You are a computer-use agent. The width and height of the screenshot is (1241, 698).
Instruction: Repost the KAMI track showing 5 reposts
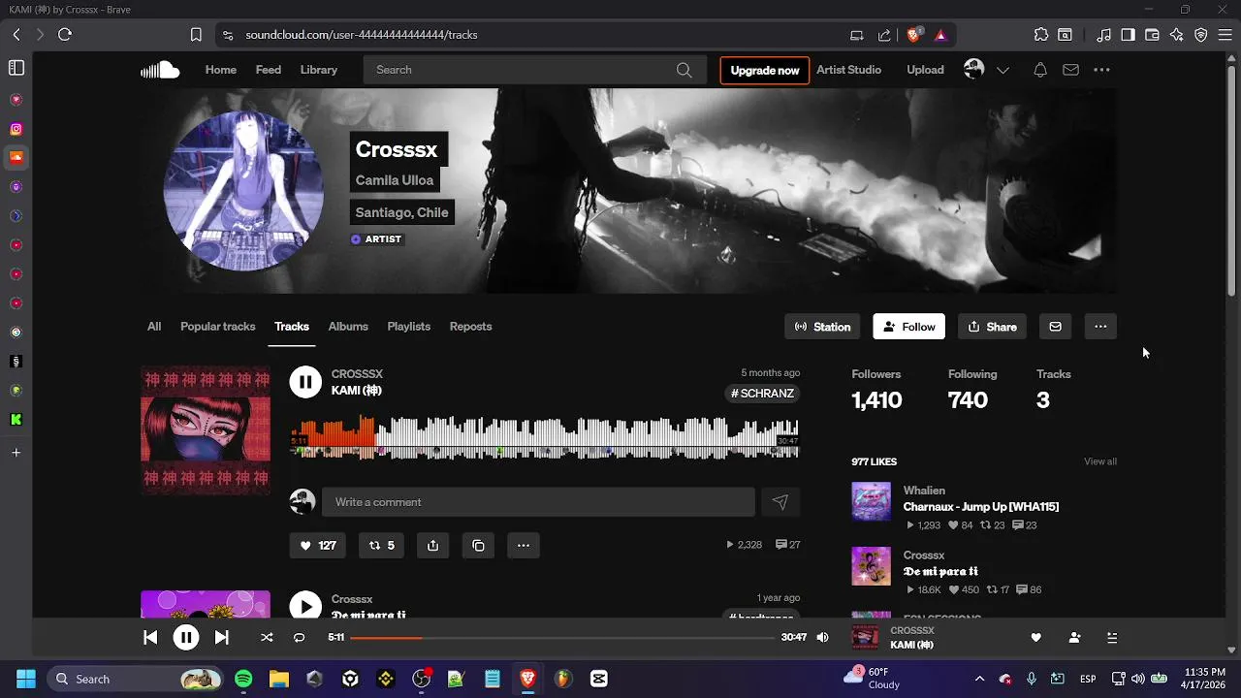(382, 545)
